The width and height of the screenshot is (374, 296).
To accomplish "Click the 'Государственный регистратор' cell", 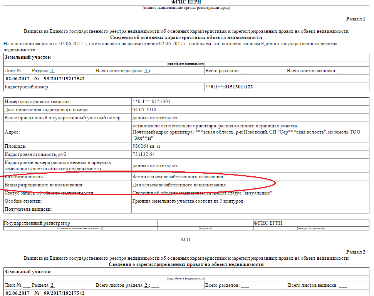I will pyautogui.click(x=37, y=223).
